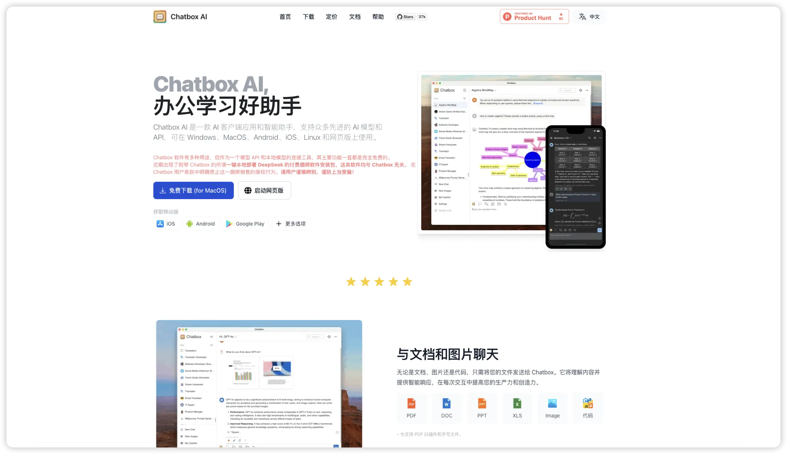Screen dimensions: 787x454
Task: Launch the web version via 启动网页版
Action: pyautogui.click(x=264, y=190)
